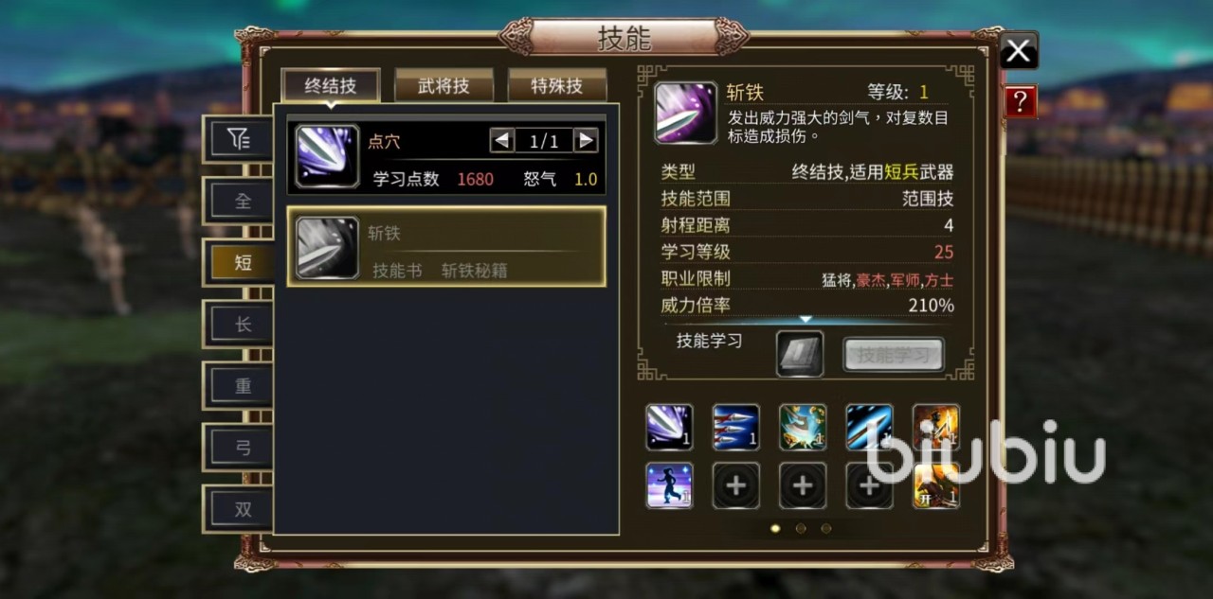
Task: Select the triple arrows skill slot icon
Action: [x=735, y=427]
